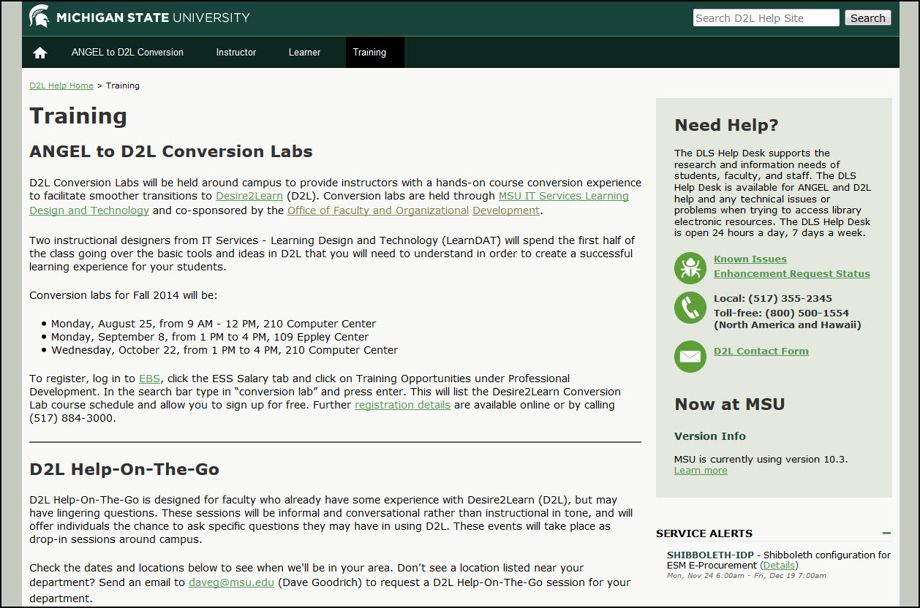Open the ANGEL to D2L Conversion tab

tap(127, 52)
